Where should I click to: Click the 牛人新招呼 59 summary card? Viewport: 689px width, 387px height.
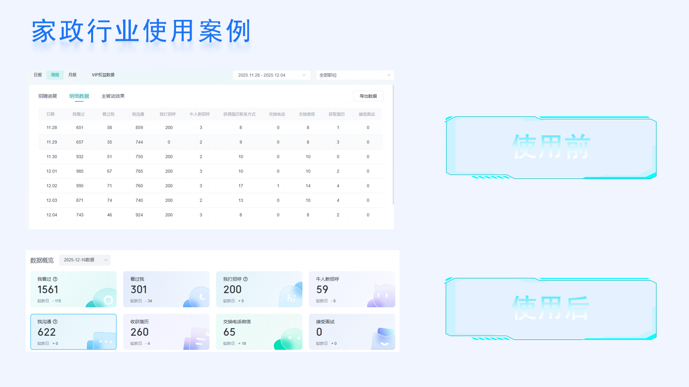(x=352, y=289)
